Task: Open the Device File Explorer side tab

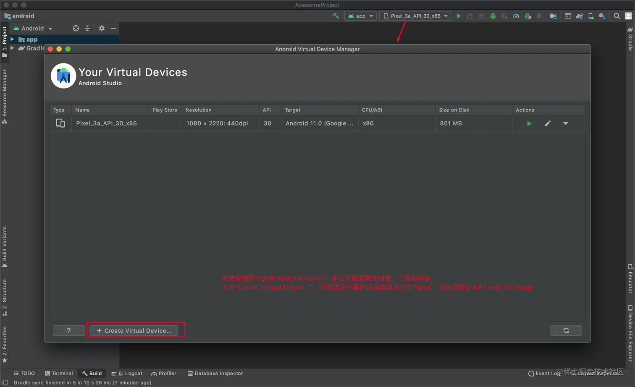Action: 630,333
